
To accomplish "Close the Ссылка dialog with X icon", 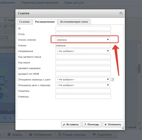I will click(121, 13).
